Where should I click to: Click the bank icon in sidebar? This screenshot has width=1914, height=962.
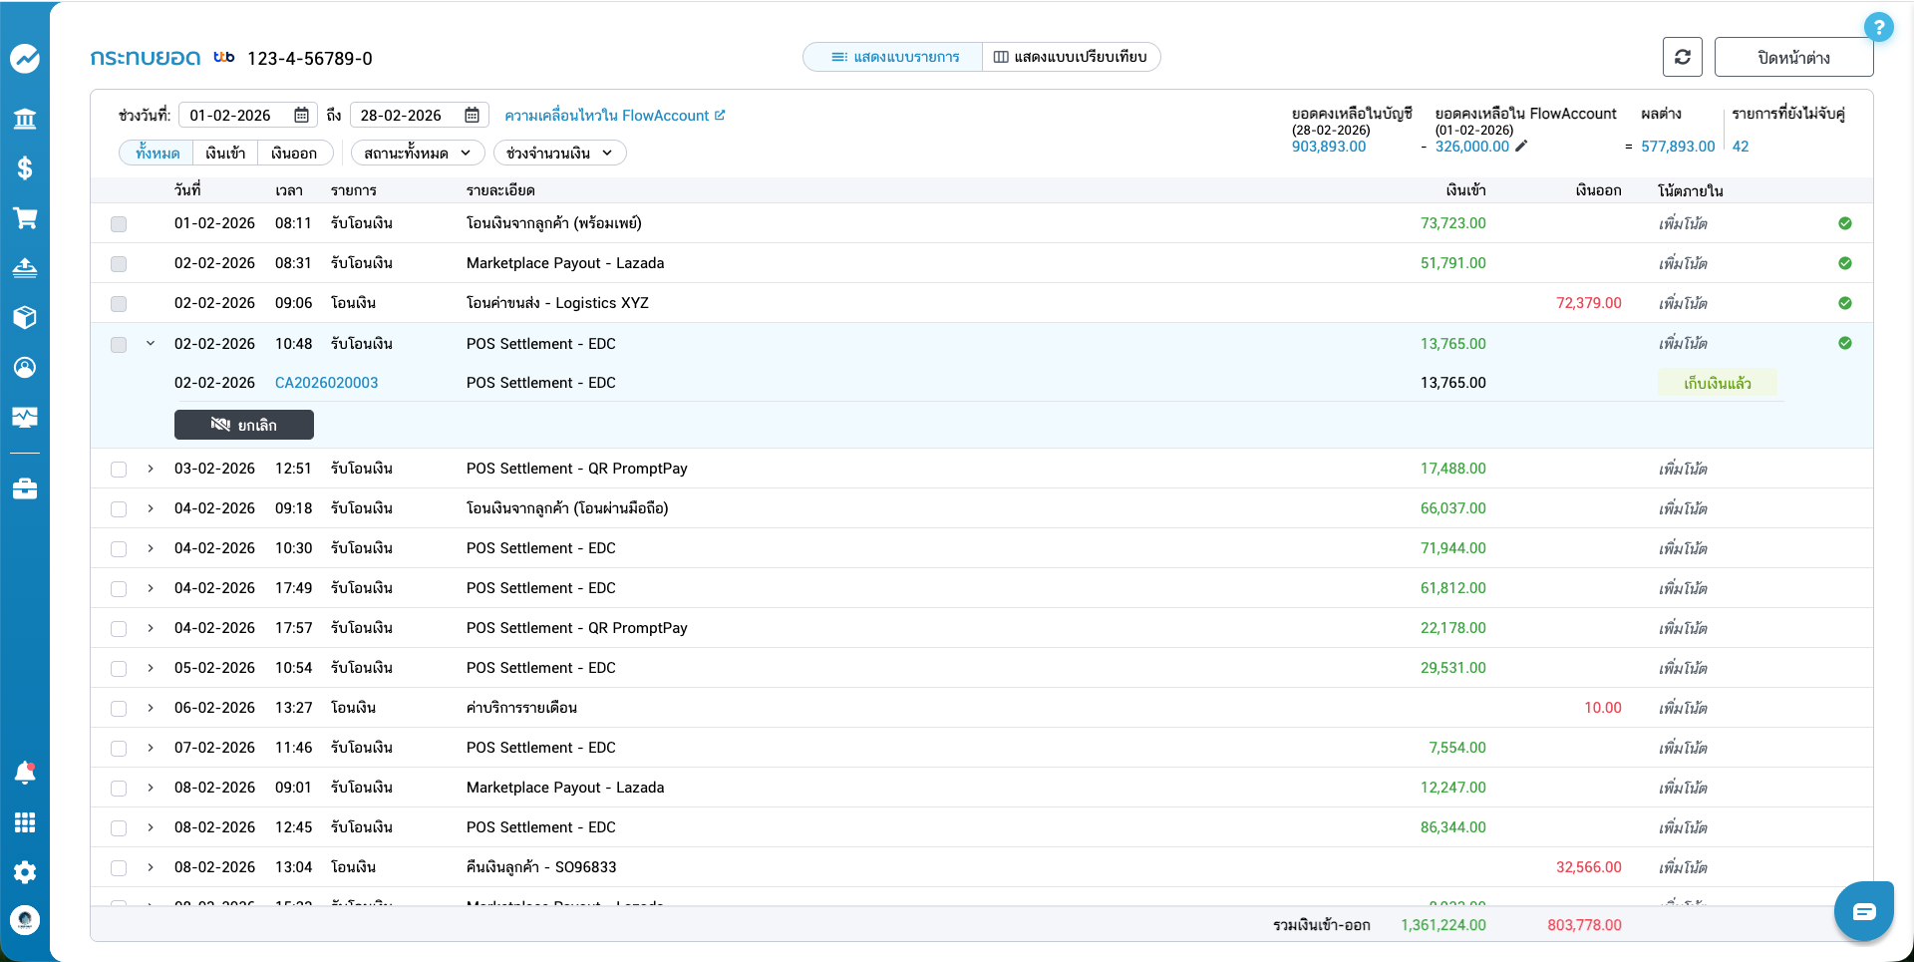pos(25,120)
